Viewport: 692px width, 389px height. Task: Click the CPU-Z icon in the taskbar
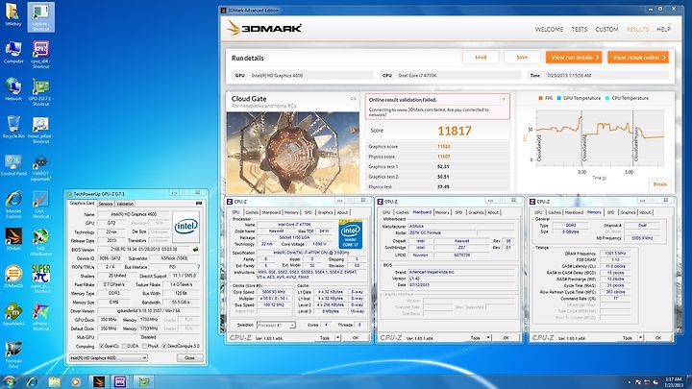tap(119, 381)
